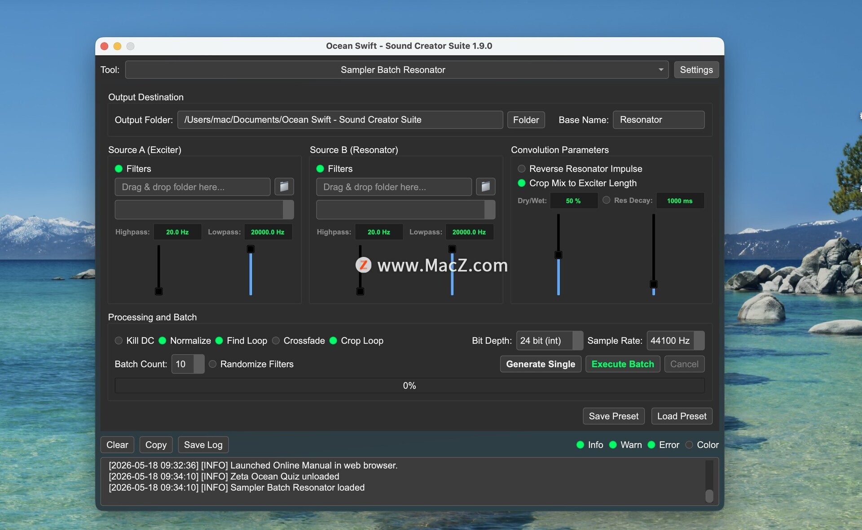Screen dimensions: 862x530
Task: Clear the log output
Action: (117, 445)
